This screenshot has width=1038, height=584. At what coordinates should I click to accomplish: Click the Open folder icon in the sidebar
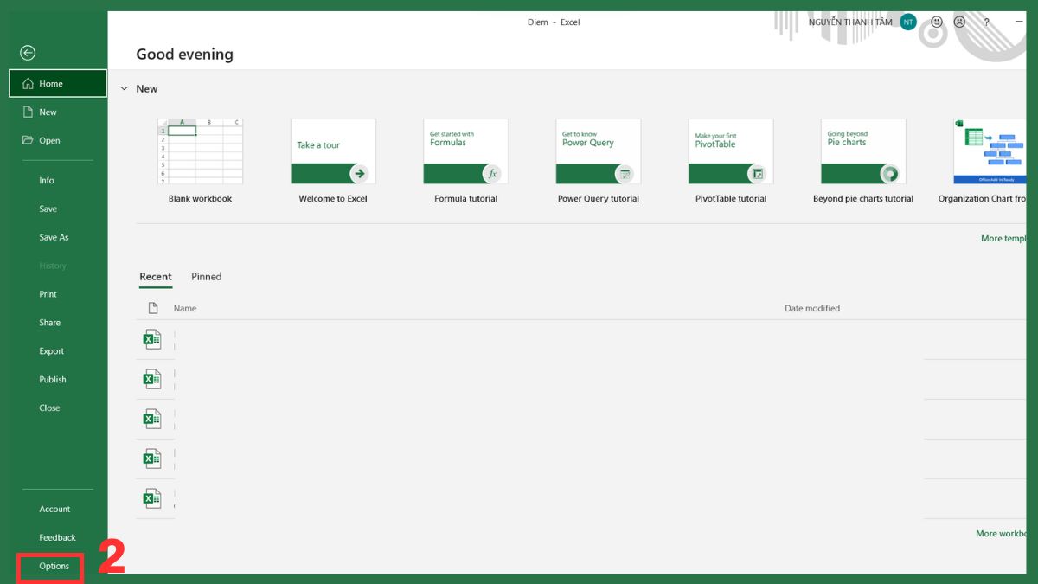pyautogui.click(x=29, y=140)
